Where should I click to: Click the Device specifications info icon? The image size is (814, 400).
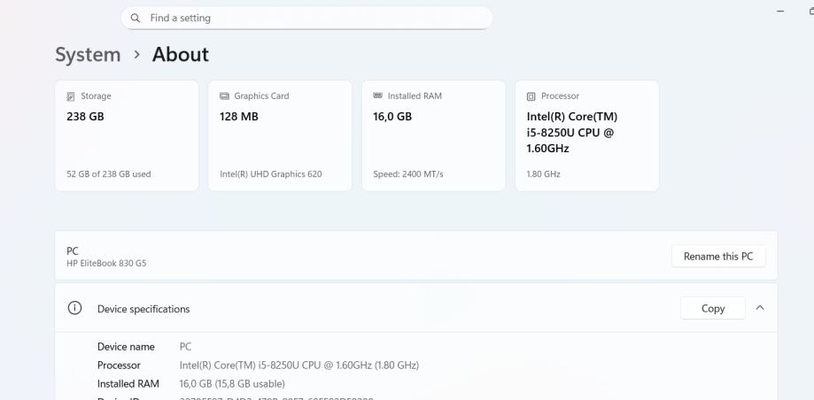pyautogui.click(x=74, y=308)
